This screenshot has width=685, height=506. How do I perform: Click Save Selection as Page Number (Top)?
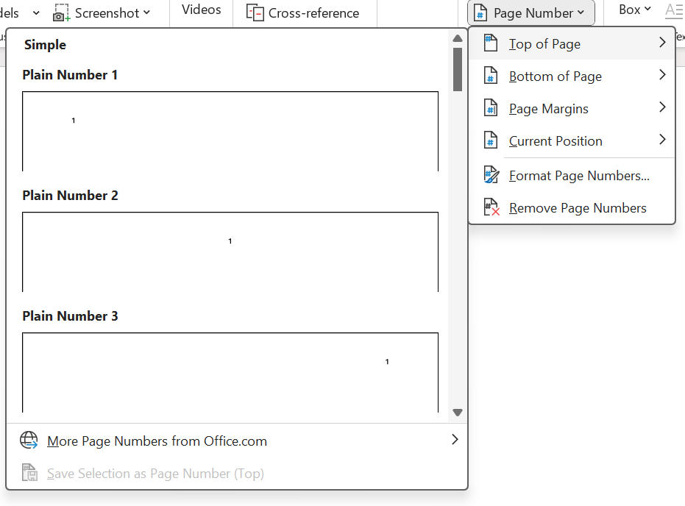pos(237,473)
